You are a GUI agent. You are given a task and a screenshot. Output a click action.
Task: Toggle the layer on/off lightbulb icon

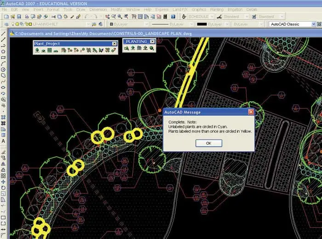13,24
